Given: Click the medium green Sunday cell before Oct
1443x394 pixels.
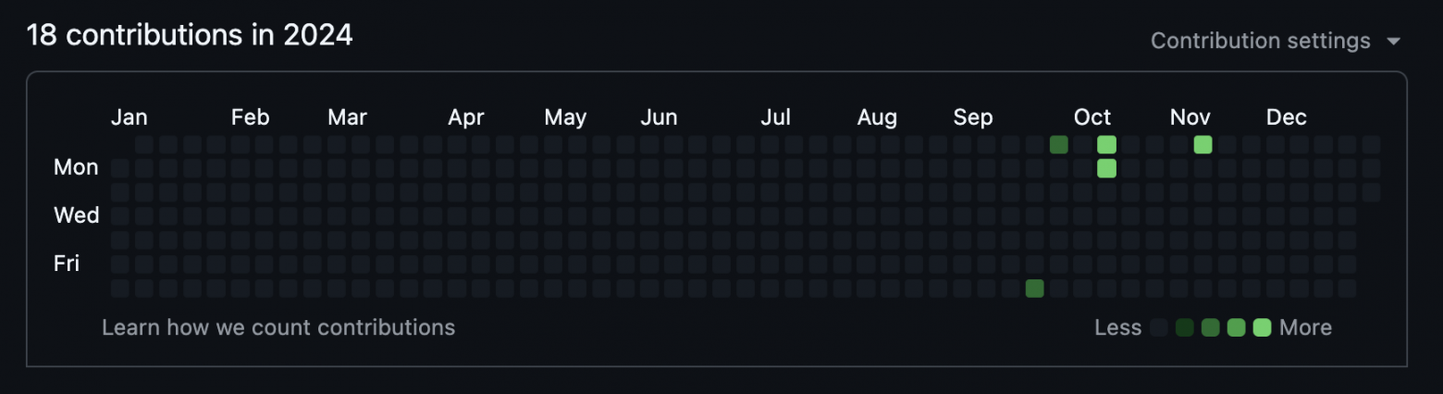Looking at the screenshot, I should (x=1058, y=144).
